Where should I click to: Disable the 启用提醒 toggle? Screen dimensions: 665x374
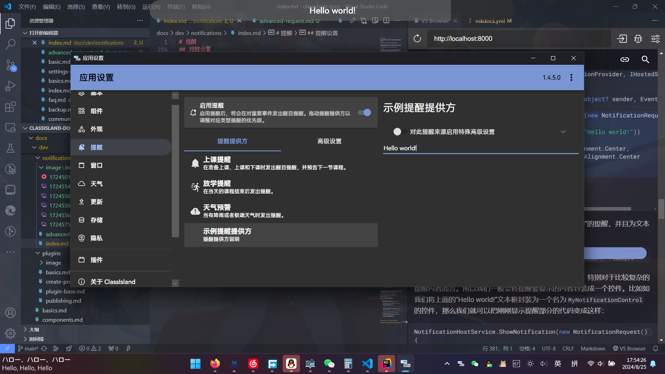pyautogui.click(x=364, y=113)
